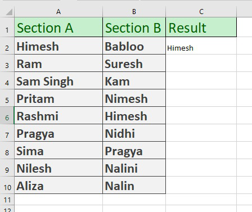Click the Rashmi cell
Screen dimensions: 252x212
pos(58,116)
